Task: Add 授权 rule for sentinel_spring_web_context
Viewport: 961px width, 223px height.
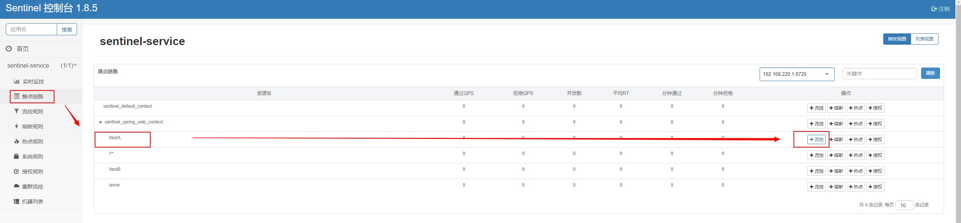Action: tap(875, 124)
